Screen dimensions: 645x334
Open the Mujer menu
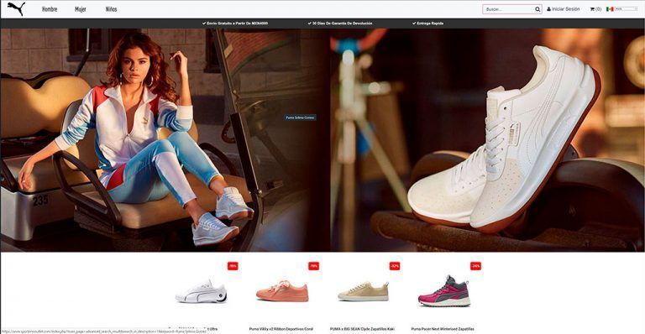(81, 9)
